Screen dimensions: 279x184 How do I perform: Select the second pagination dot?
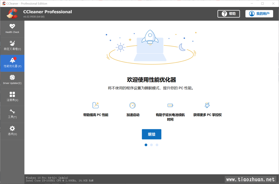point(151,145)
